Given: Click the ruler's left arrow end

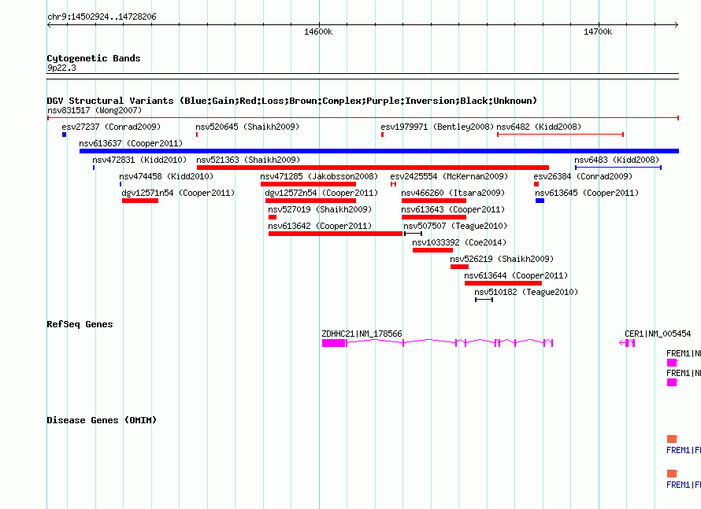Looking at the screenshot, I should [50, 24].
